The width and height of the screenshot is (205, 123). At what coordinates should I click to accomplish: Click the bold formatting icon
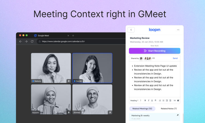click(145, 100)
